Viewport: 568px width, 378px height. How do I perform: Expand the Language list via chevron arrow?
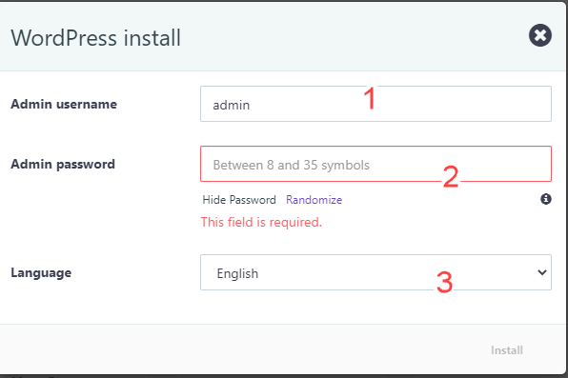[542, 272]
